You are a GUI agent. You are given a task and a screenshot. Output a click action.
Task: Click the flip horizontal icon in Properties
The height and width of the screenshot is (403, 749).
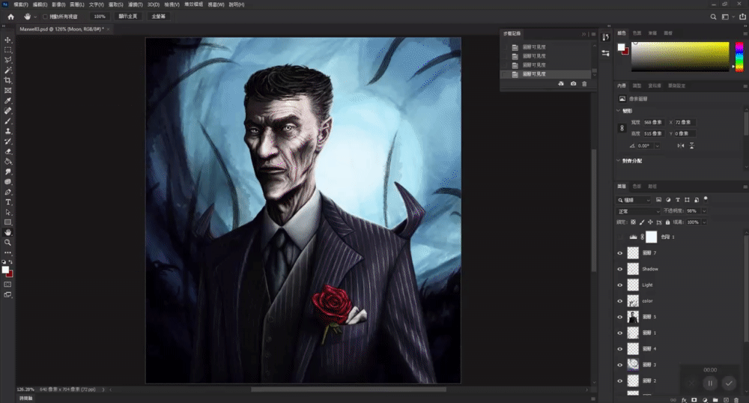click(x=679, y=145)
